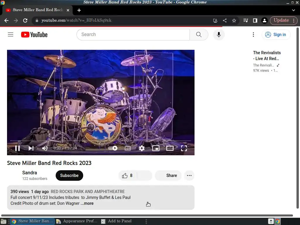This screenshot has height=225, width=300.
Task: Click the address bar URL
Action: point(76,20)
